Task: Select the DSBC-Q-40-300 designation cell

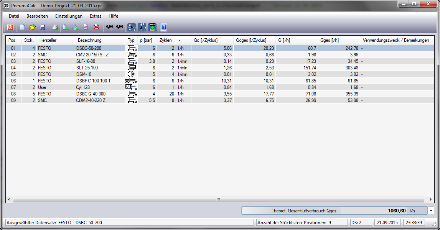Action: pos(100,94)
